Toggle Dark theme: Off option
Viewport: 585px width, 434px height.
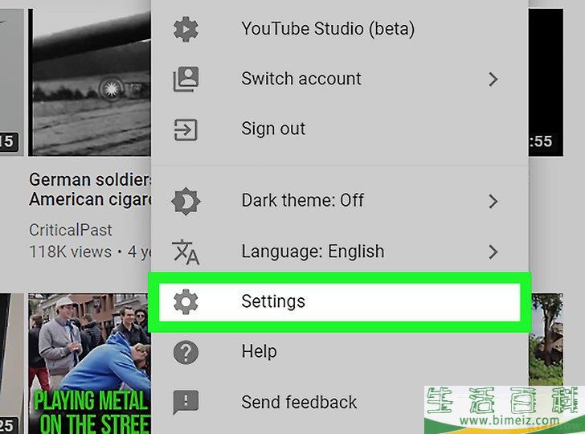pyautogui.click(x=303, y=200)
